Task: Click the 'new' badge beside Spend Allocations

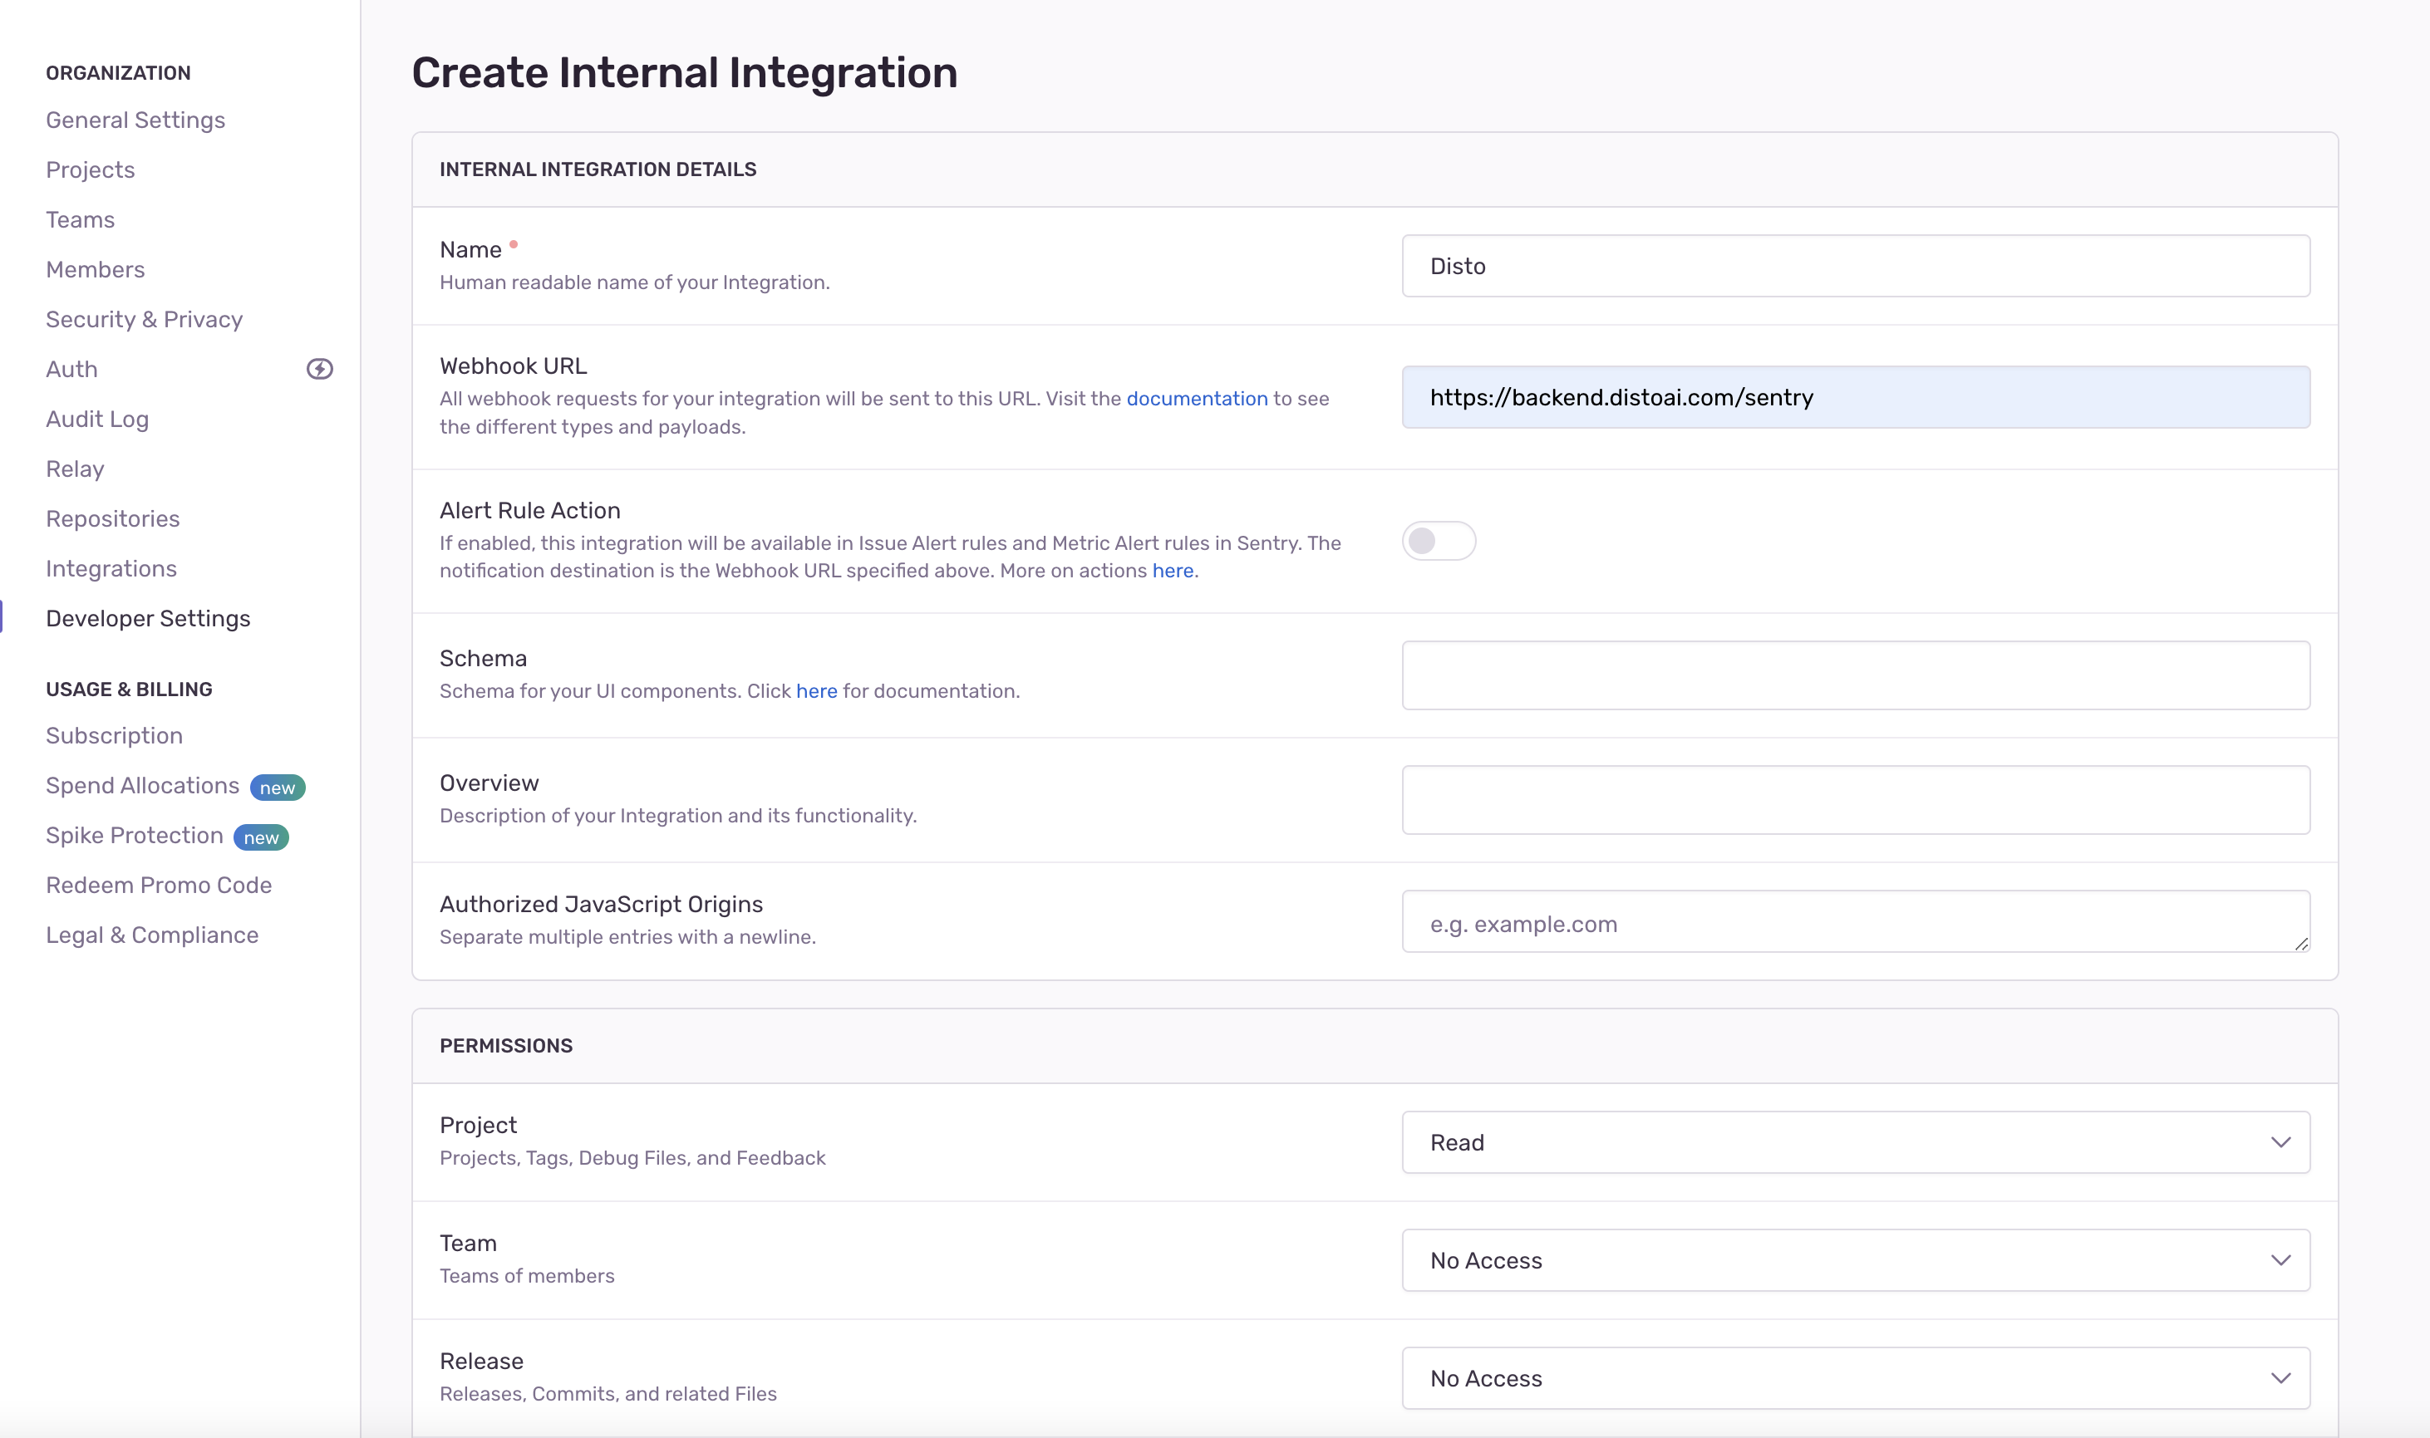Action: (278, 788)
